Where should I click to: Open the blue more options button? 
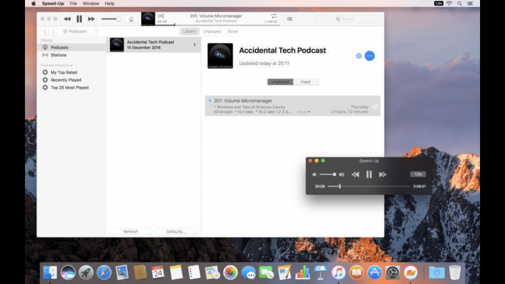pos(370,56)
